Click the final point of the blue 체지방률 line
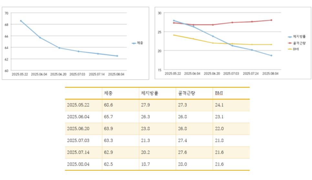The image size is (312, 180). (271, 55)
